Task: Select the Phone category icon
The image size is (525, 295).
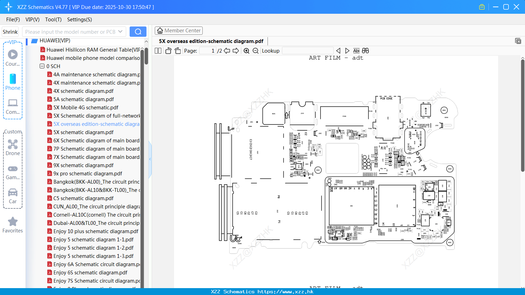Action: tap(13, 79)
